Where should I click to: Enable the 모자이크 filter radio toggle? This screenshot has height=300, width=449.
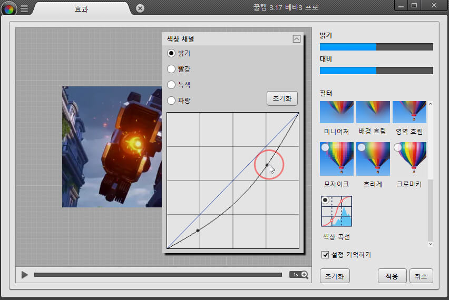(325, 148)
